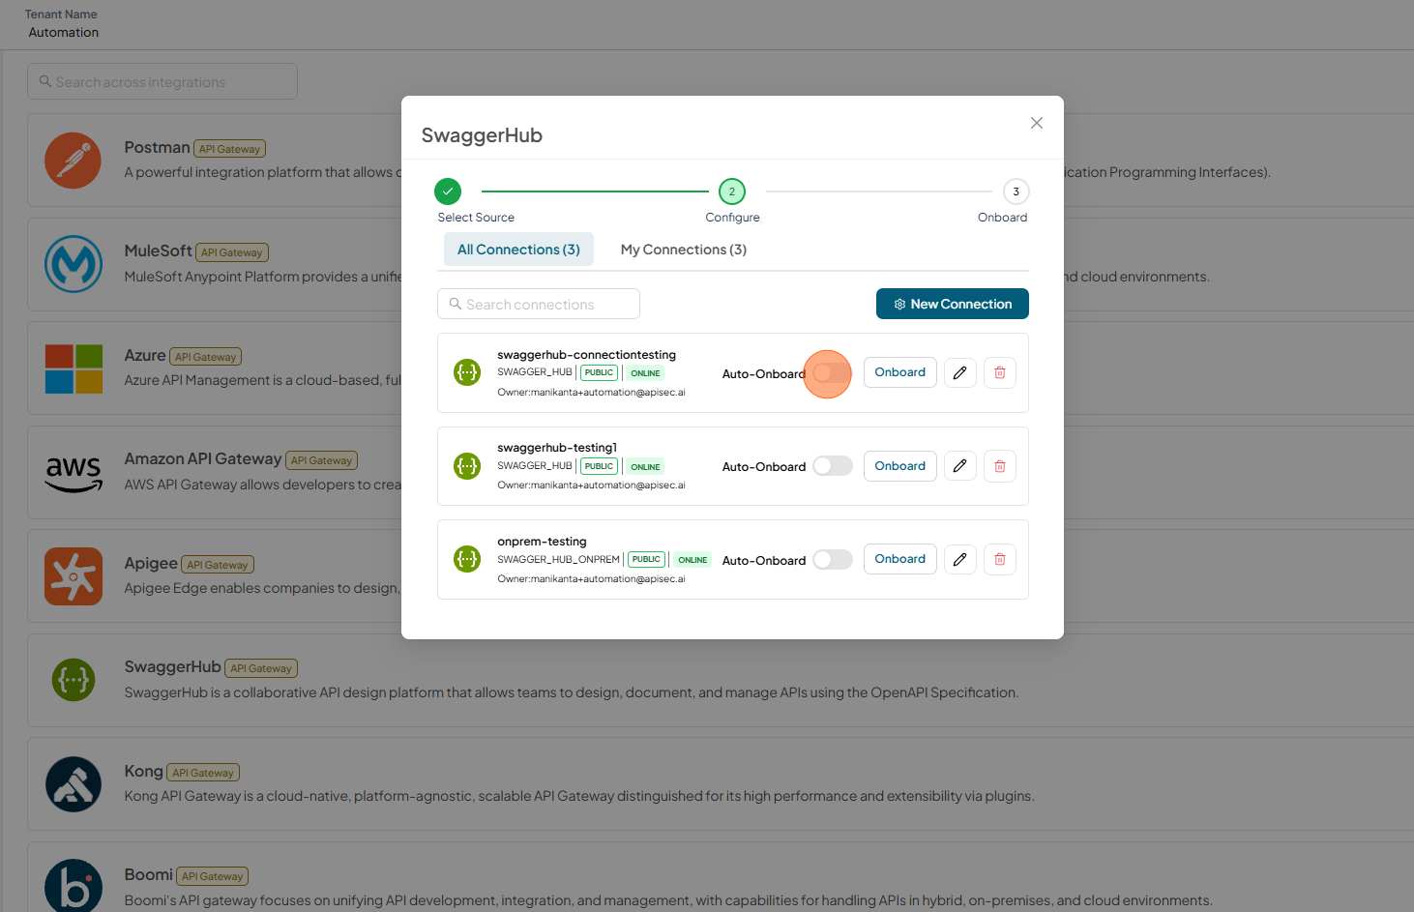Delete swaggerhub-connectiontesting connection with trash icon
Image resolution: width=1414 pixels, height=912 pixels.
(1000, 373)
